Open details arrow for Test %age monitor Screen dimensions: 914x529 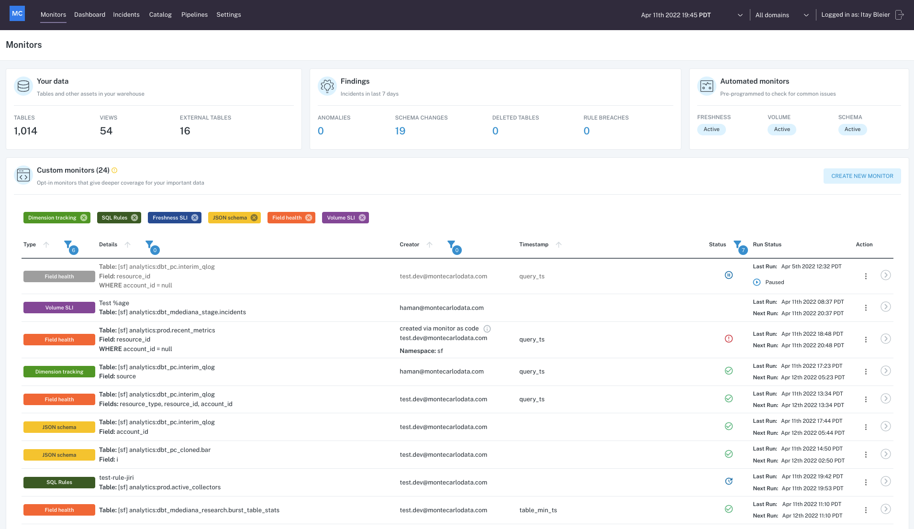[x=886, y=307]
